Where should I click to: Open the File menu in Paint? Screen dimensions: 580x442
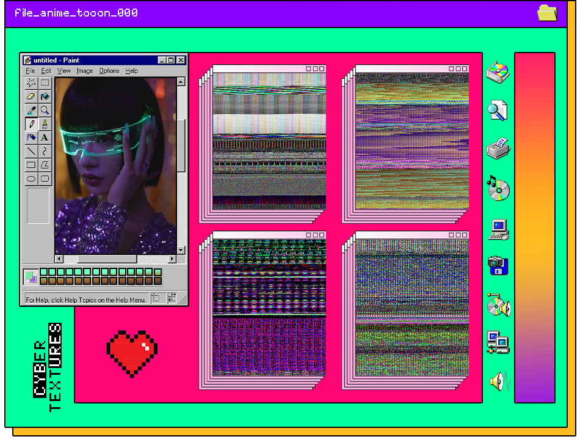point(30,71)
